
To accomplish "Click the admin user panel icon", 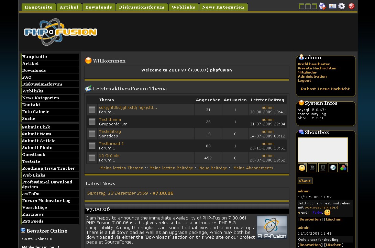I will [x=301, y=57].
